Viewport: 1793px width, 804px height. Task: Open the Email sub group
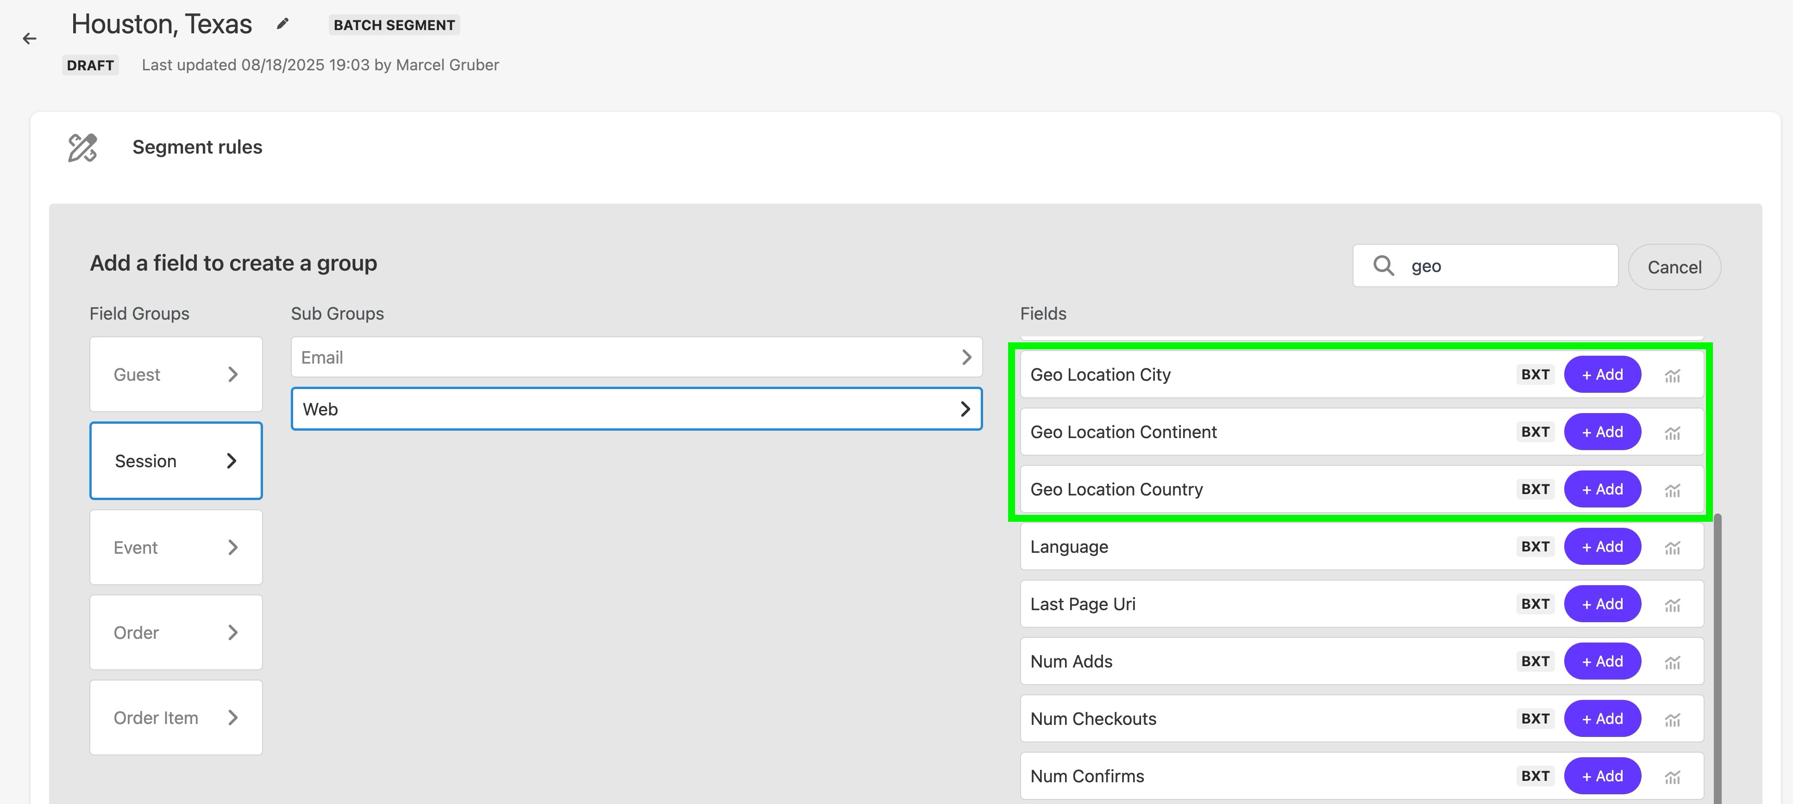pos(636,358)
